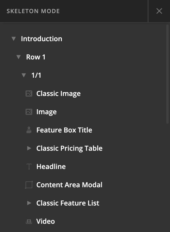Image resolution: width=170 pixels, height=232 pixels.
Task: Select the Headline element label
Action: (51, 166)
